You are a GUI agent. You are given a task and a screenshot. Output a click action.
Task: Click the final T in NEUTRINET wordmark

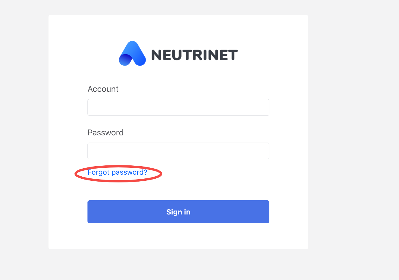coord(232,55)
